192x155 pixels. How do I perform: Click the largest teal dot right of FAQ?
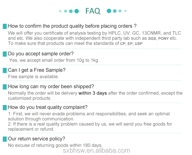click(109, 11)
